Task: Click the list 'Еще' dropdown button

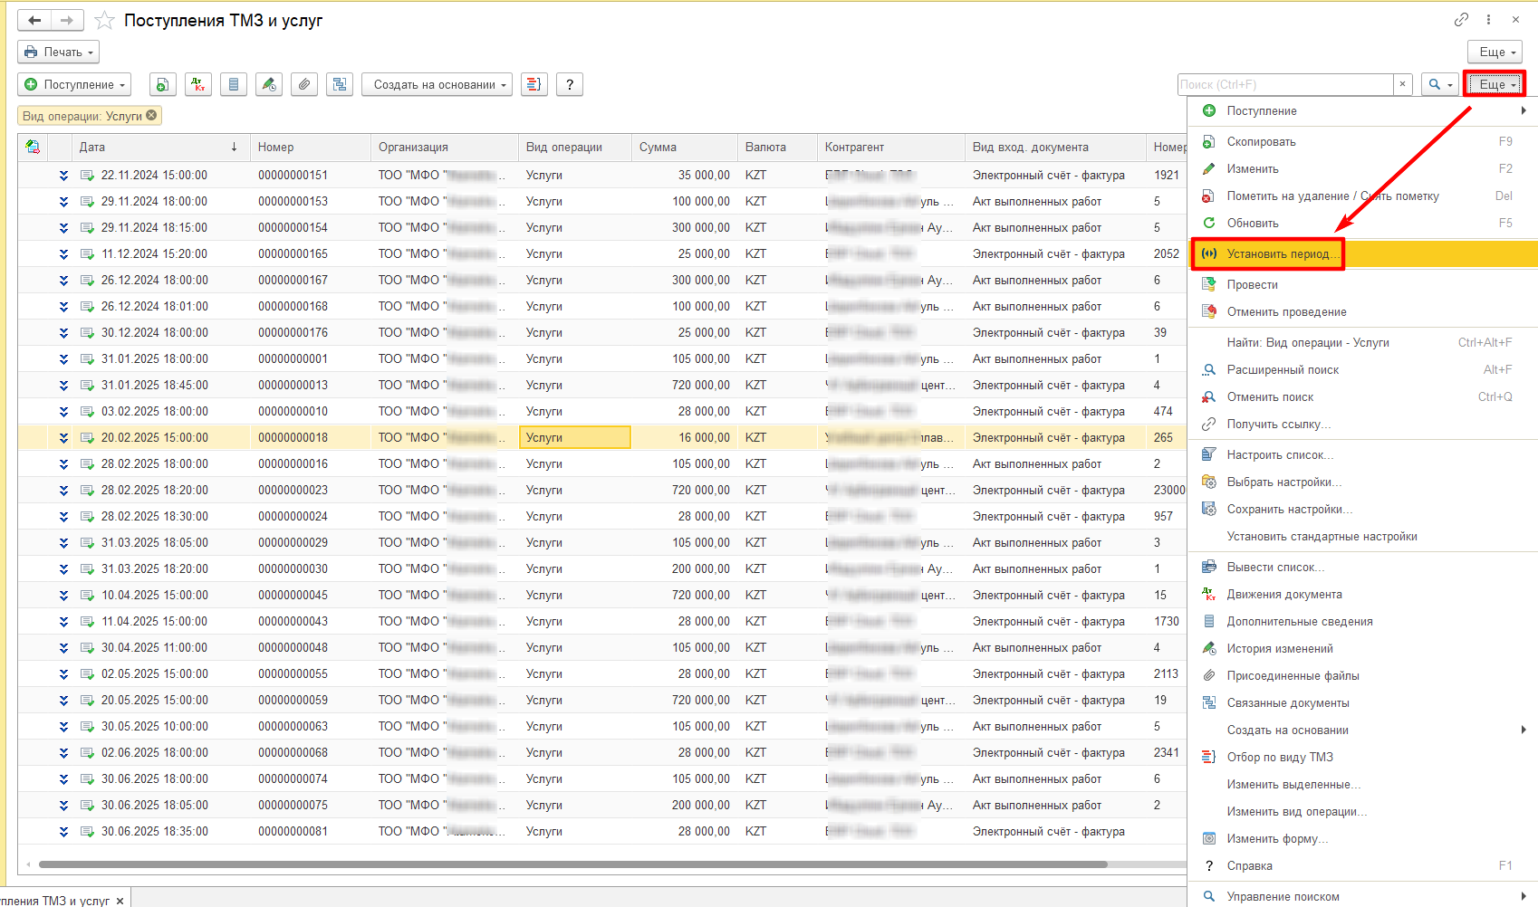Action: 1495,84
